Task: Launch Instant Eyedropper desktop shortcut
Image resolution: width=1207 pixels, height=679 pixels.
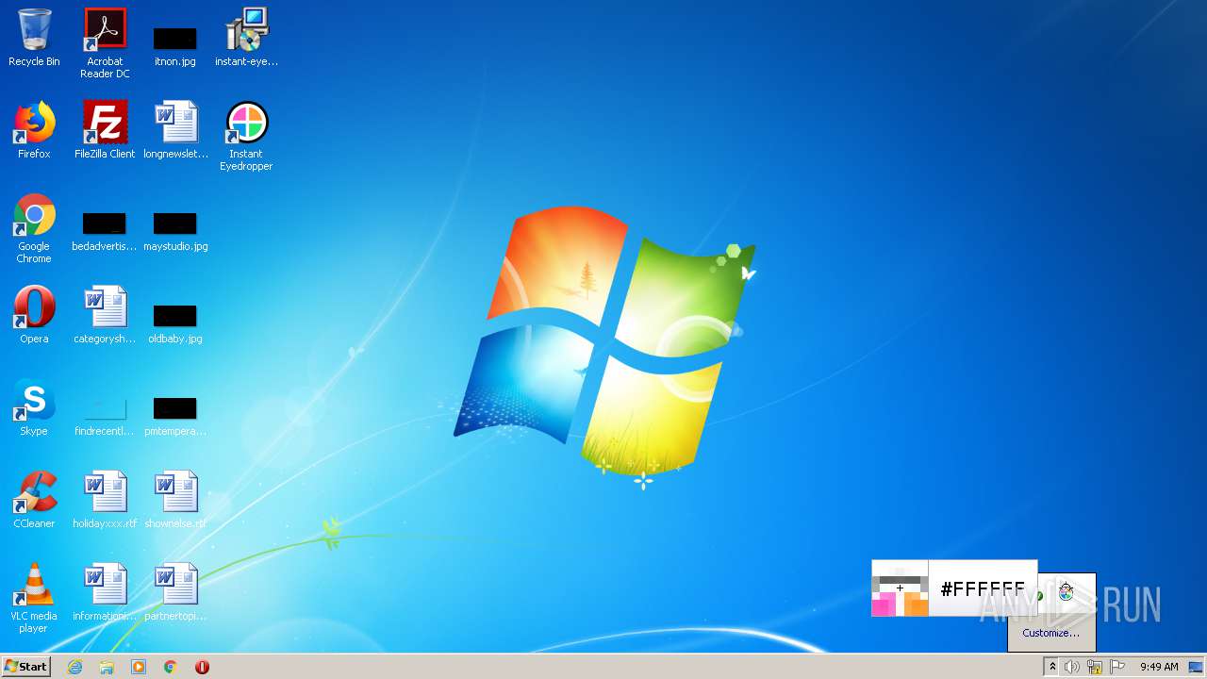Action: click(x=246, y=137)
